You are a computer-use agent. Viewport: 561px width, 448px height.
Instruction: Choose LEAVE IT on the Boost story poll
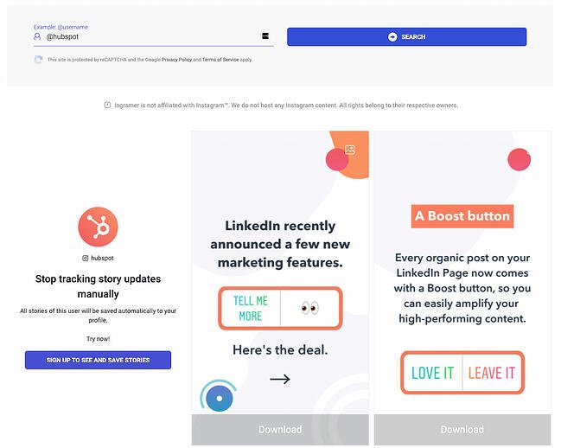point(492,373)
